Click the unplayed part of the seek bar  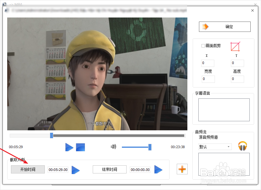point(118,136)
